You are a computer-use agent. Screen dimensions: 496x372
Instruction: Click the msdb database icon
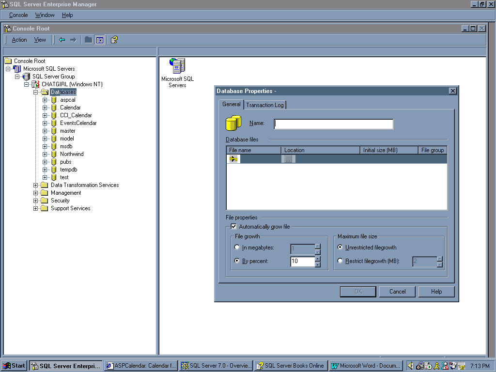point(54,146)
